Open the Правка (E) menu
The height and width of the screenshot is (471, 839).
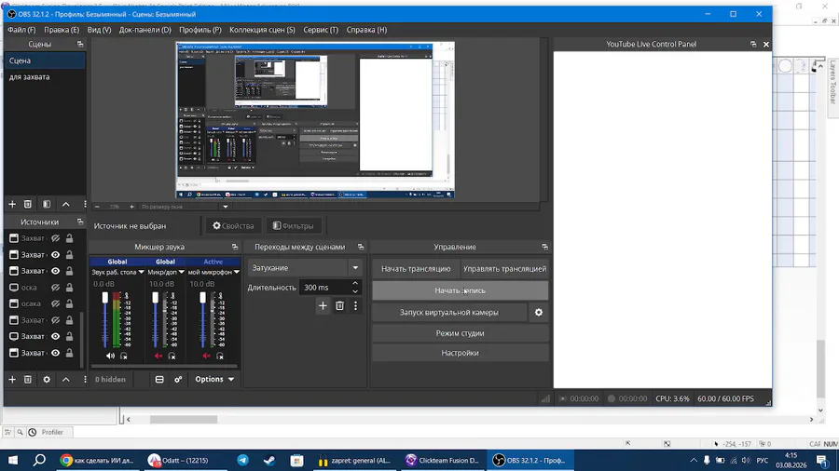(x=62, y=30)
